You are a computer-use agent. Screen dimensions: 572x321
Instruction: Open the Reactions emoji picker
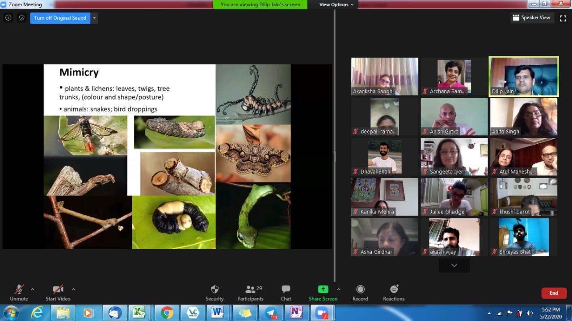(394, 292)
